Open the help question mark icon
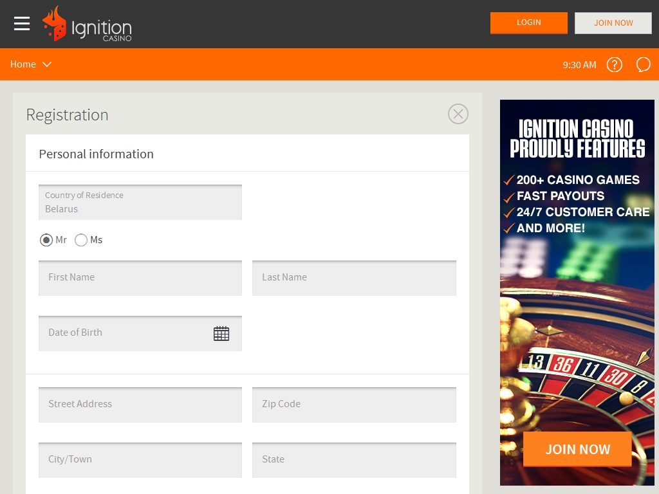 click(615, 64)
